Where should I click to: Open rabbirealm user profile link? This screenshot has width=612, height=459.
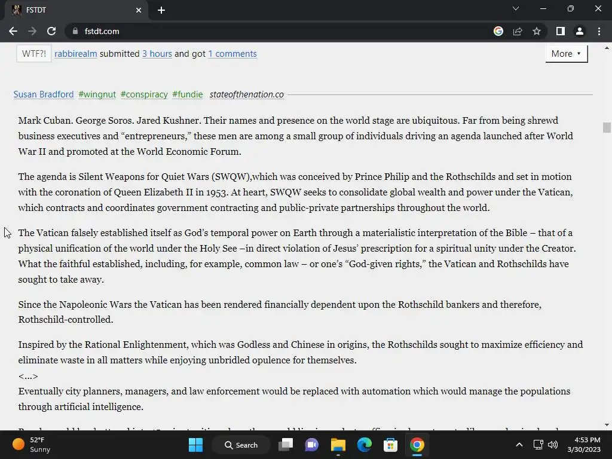pos(76,54)
